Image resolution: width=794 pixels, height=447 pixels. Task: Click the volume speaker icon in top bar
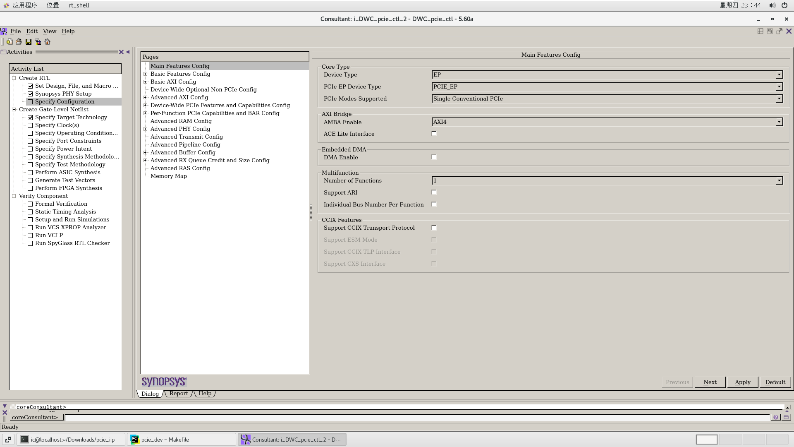click(x=772, y=5)
